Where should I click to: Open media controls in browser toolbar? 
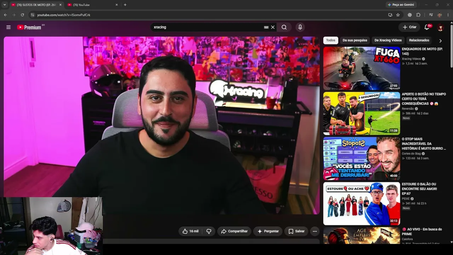coord(431,15)
